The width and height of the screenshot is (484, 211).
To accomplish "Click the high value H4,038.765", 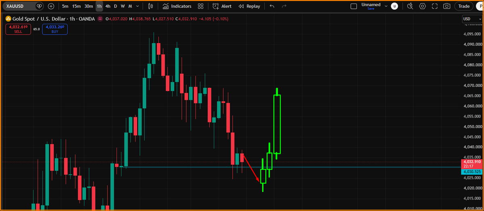I will pos(140,19).
